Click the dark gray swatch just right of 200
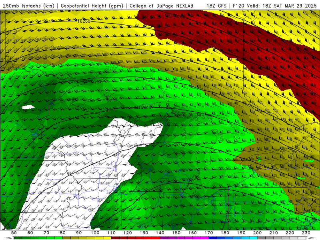The width and height of the screenshot is (320, 240). [262, 238]
